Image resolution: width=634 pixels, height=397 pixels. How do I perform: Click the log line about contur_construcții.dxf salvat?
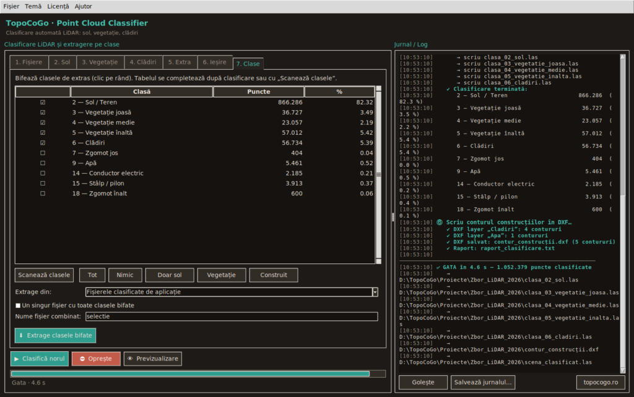click(531, 242)
